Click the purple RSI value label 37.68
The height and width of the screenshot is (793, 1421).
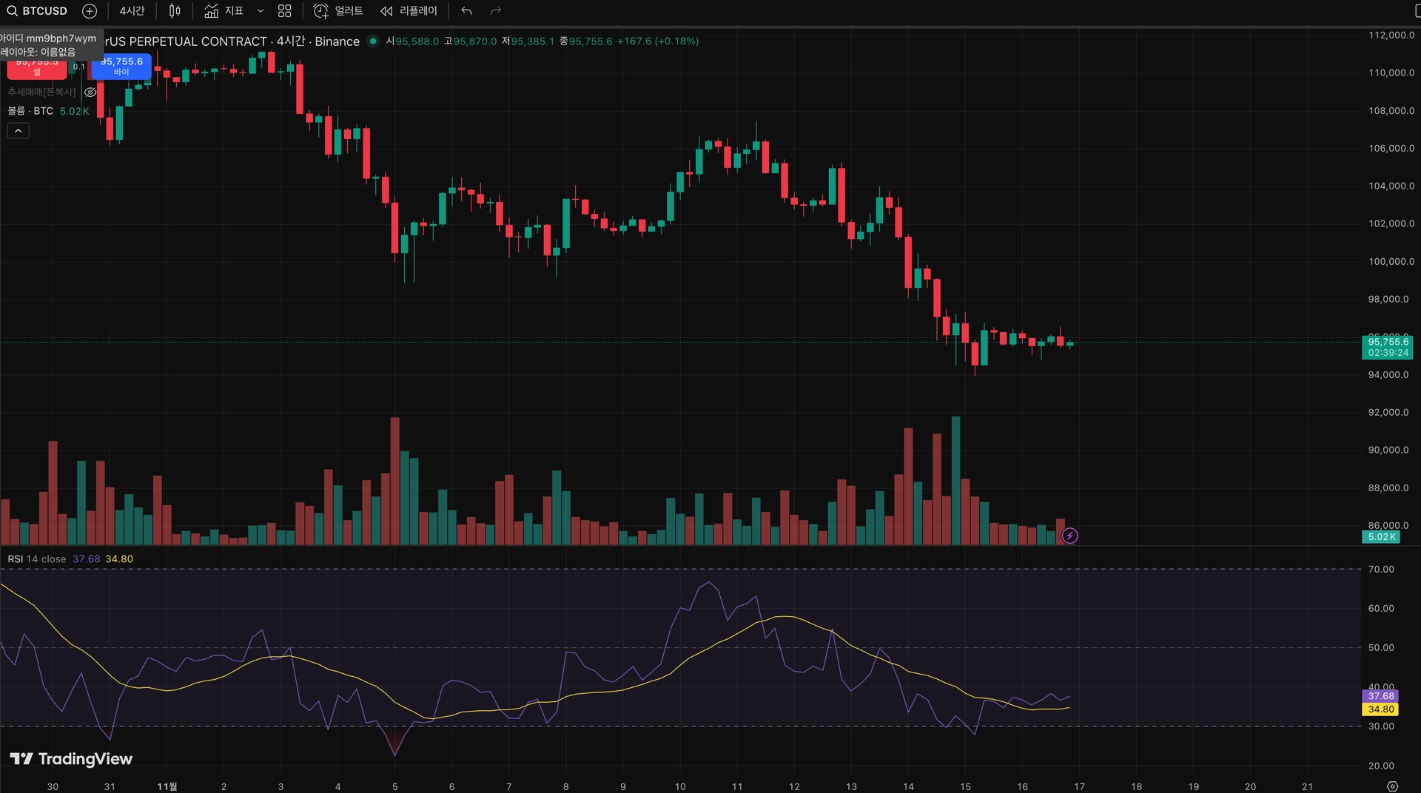[1380, 696]
